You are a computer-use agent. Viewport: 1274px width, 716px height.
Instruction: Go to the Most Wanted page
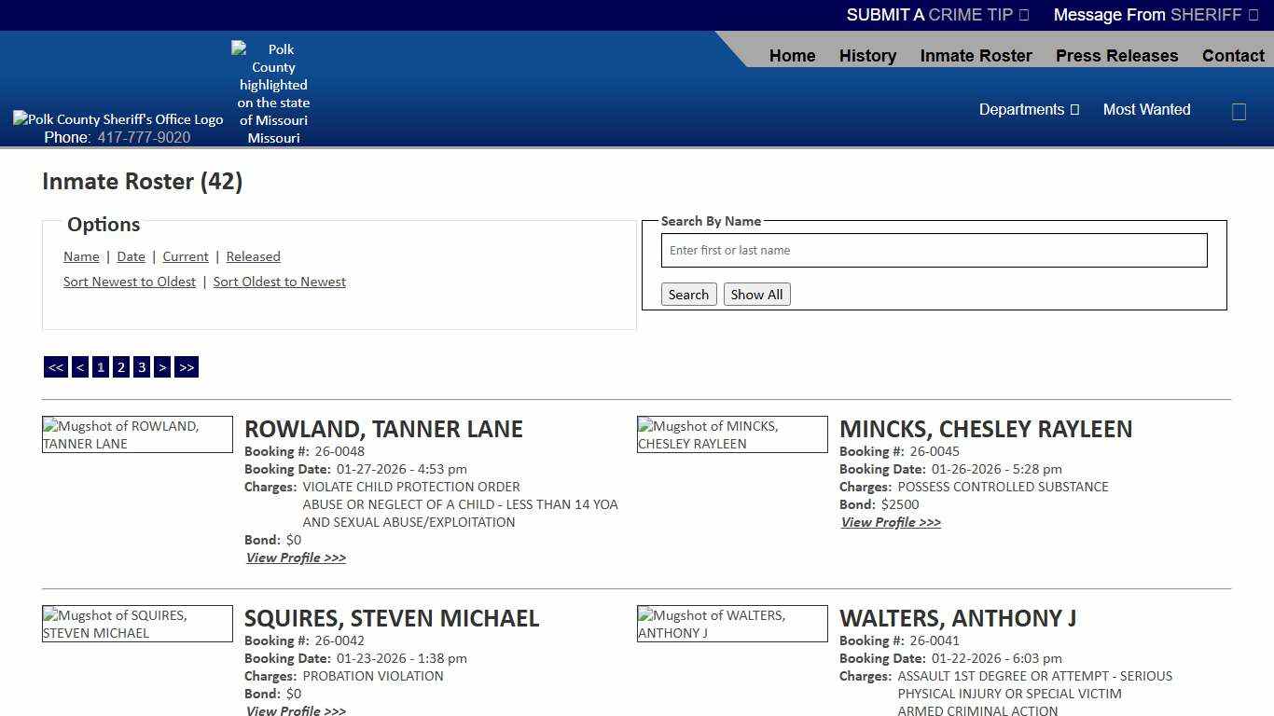coord(1146,109)
